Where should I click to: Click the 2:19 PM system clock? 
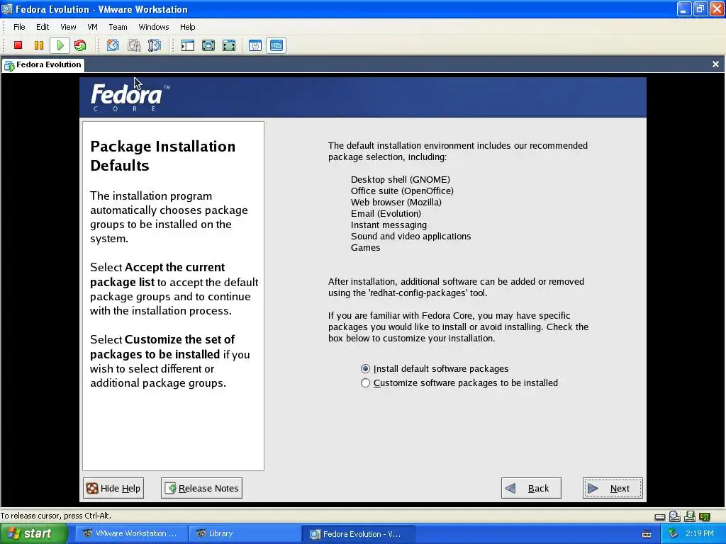click(x=700, y=534)
